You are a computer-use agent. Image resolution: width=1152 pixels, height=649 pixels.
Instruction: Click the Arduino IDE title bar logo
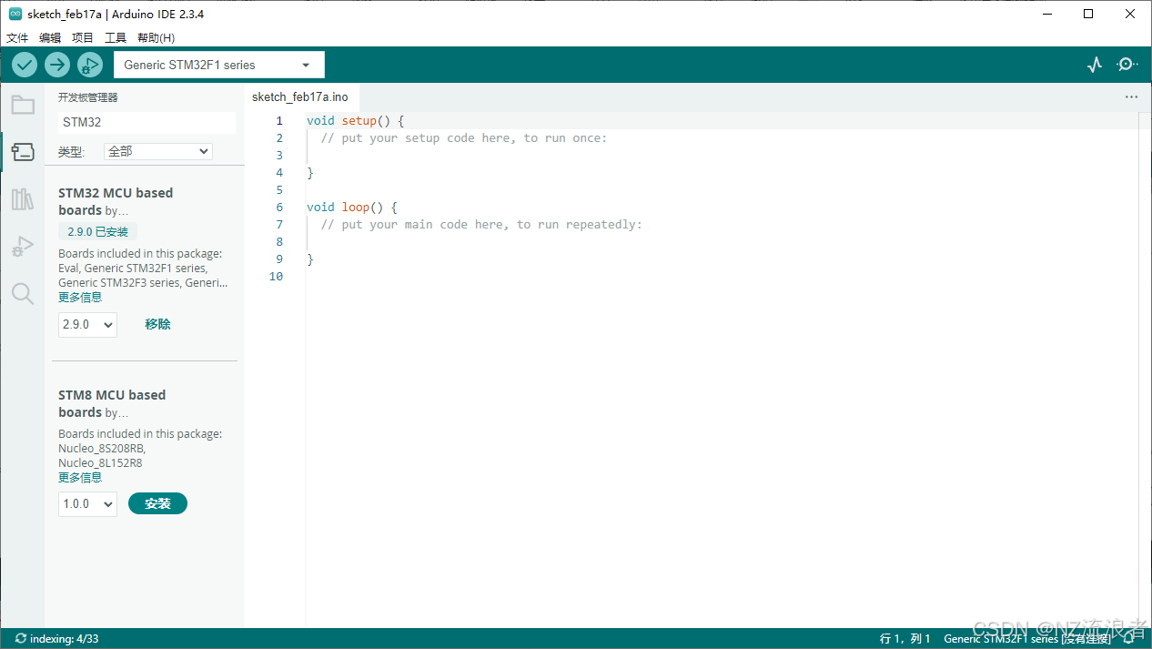click(x=15, y=14)
